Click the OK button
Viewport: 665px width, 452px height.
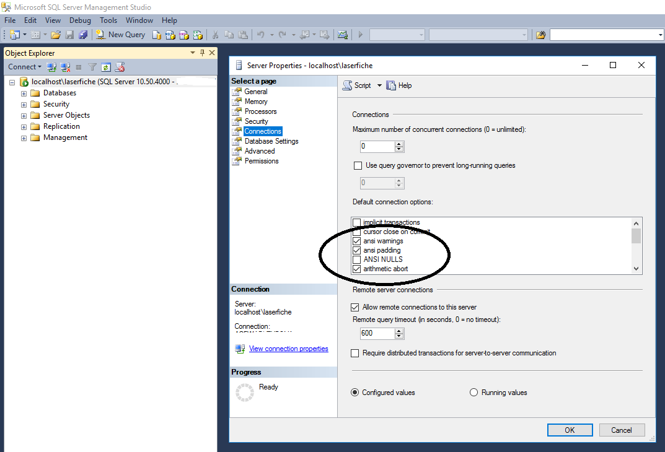tap(570, 430)
